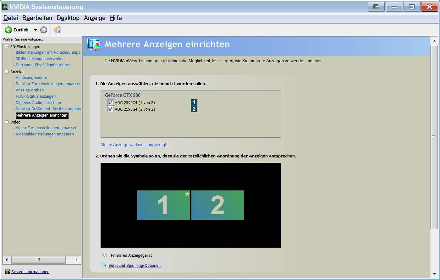The image size is (440, 280).
Task: Open the Bearbeiten menu
Action: pos(37,18)
